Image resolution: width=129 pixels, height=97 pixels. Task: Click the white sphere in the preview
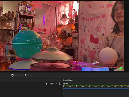tap(108, 56)
